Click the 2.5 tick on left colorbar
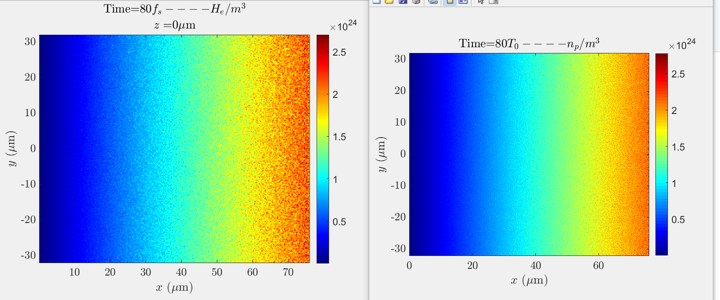Image resolution: width=720 pixels, height=300 pixels. pos(339,53)
